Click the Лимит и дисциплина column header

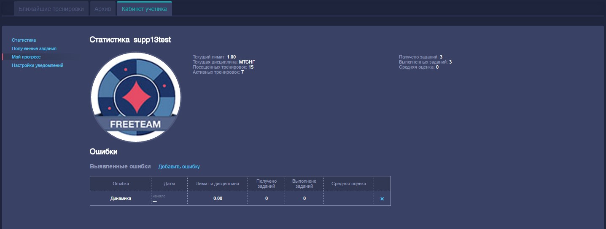218,184
